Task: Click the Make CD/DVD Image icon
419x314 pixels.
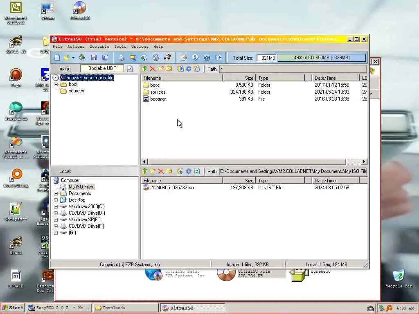Action: click(x=121, y=57)
